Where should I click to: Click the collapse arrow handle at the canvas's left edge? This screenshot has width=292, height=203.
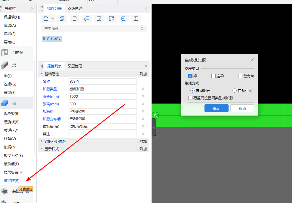click(x=154, y=127)
